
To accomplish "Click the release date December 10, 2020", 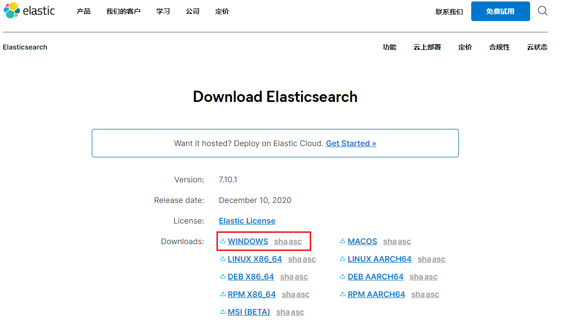I will tap(255, 200).
